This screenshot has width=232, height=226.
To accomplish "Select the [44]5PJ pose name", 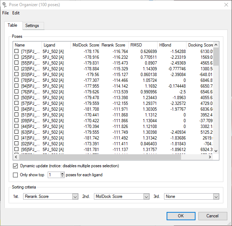I will pyautogui.click(x=30, y=127).
